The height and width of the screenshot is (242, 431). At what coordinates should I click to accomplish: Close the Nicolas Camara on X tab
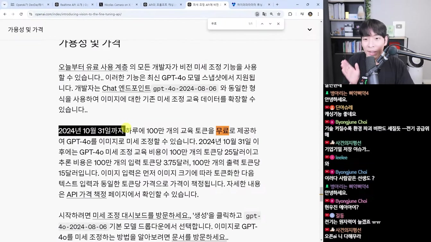[137, 5]
